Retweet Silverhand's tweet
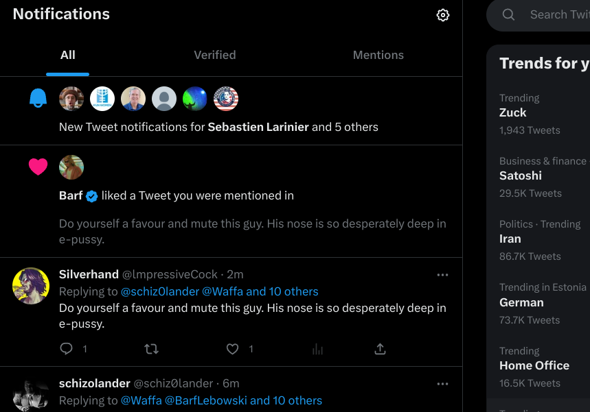This screenshot has height=412, width=590. pyautogui.click(x=151, y=349)
